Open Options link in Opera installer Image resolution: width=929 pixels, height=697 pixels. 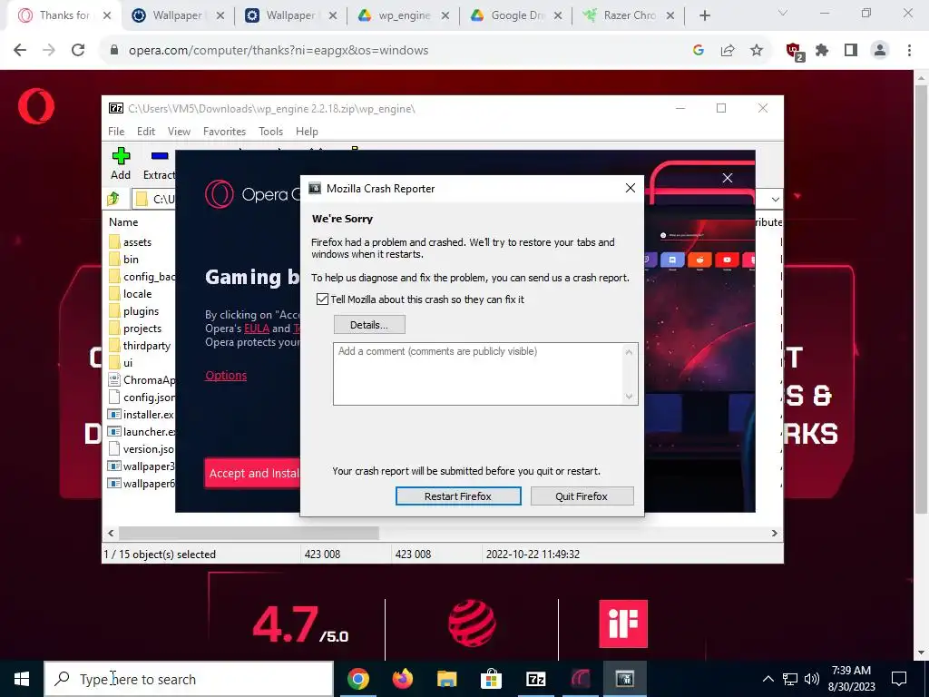[226, 375]
